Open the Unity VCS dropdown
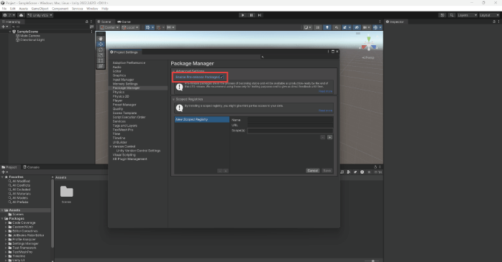502x262 pixels. 40,15
